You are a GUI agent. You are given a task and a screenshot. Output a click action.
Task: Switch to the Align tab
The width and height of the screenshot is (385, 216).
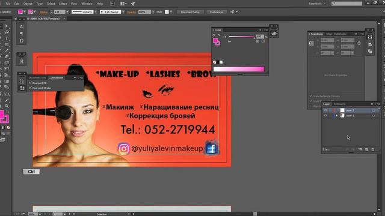[x=329, y=34]
